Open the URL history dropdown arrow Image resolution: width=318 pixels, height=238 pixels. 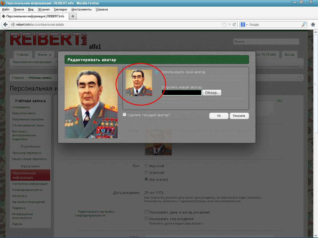[x=229, y=25]
